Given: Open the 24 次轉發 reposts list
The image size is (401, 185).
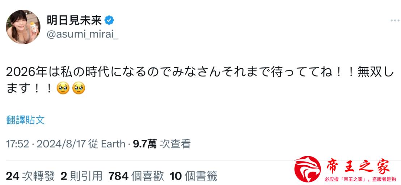Looking at the screenshot, I should tap(30, 176).
